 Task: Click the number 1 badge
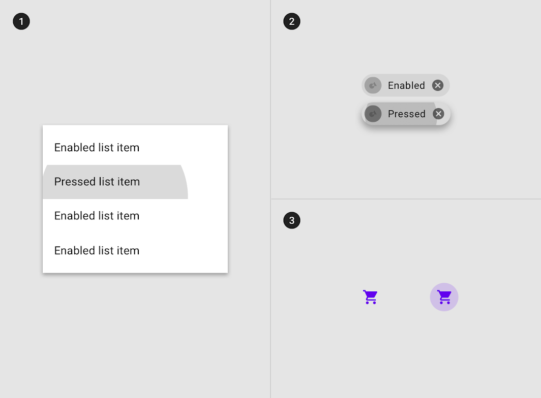click(x=21, y=21)
